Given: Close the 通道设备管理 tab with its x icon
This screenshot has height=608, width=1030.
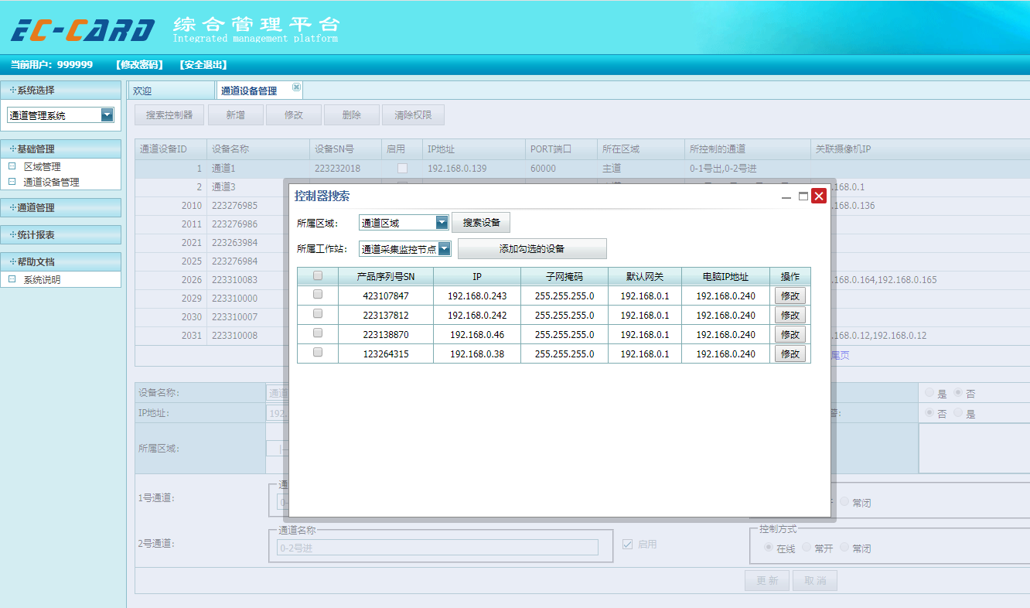Looking at the screenshot, I should click(296, 87).
